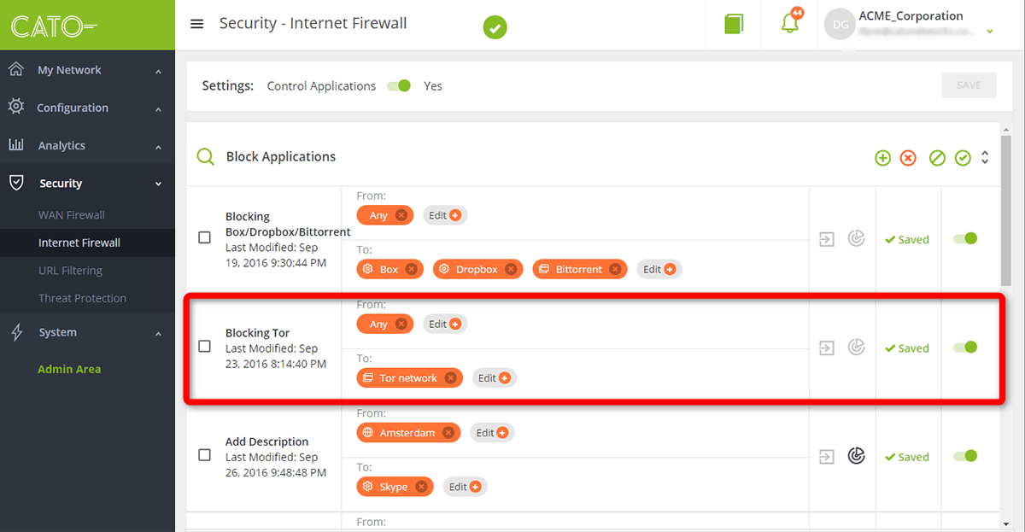
Task: Click the arrow-into-box icon in Blocking Box/Dropbox/Bittorrent row
Action: tap(826, 239)
